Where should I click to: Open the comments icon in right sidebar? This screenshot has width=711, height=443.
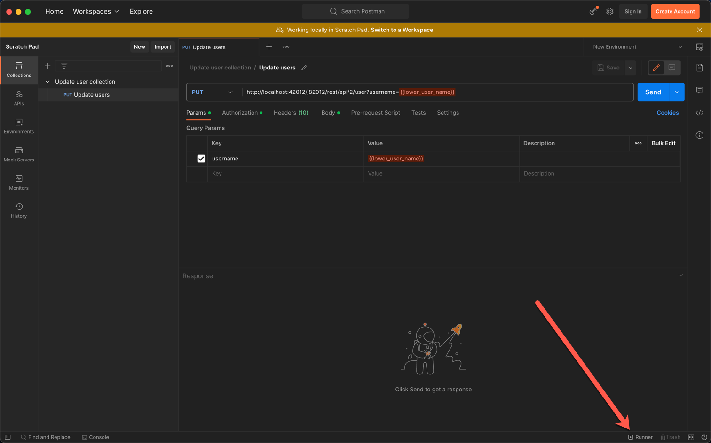[x=700, y=90]
